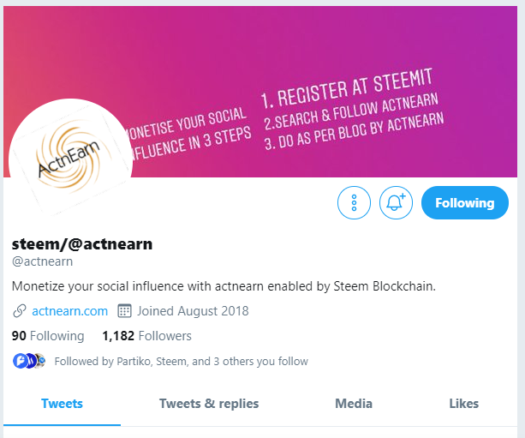Turn on notifications with bell icon
The height and width of the screenshot is (438, 525).
[396, 203]
